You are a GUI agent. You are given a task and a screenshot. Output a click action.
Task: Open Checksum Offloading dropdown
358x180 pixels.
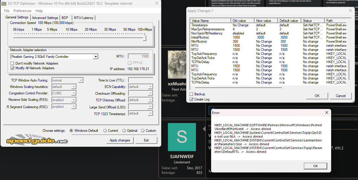coord(140,94)
